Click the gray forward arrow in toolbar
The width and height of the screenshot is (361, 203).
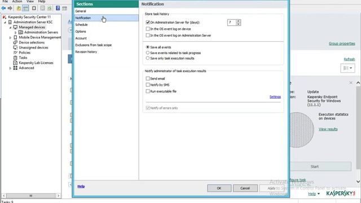[10, 8]
